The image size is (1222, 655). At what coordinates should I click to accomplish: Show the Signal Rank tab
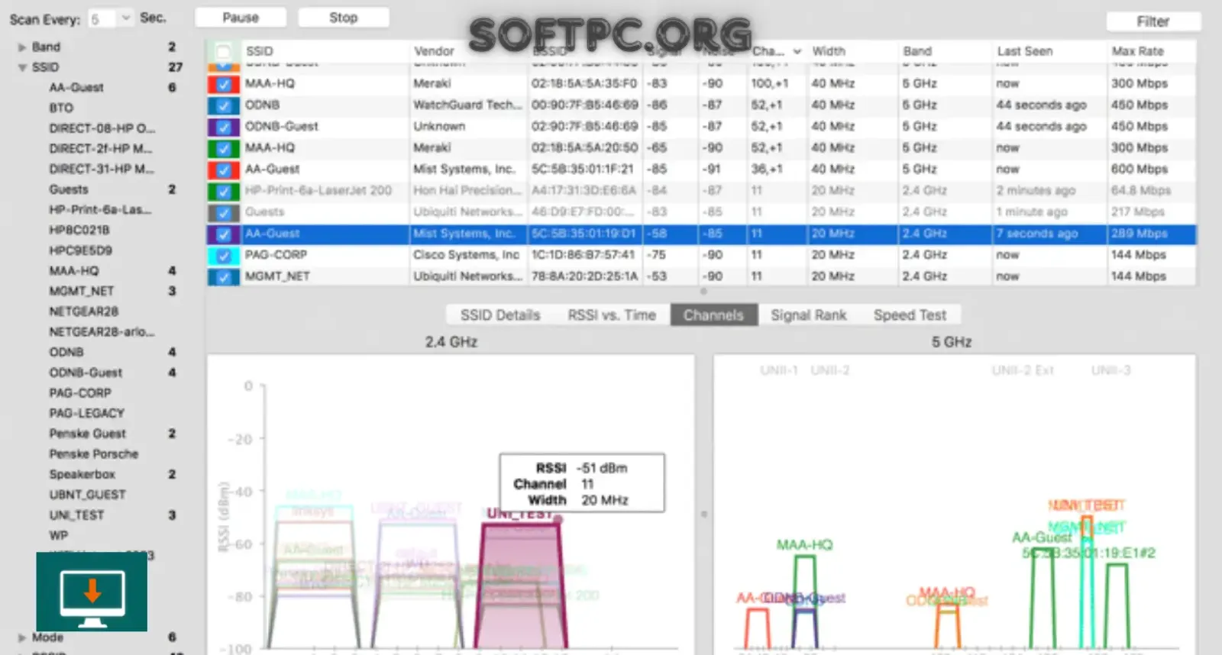(808, 315)
